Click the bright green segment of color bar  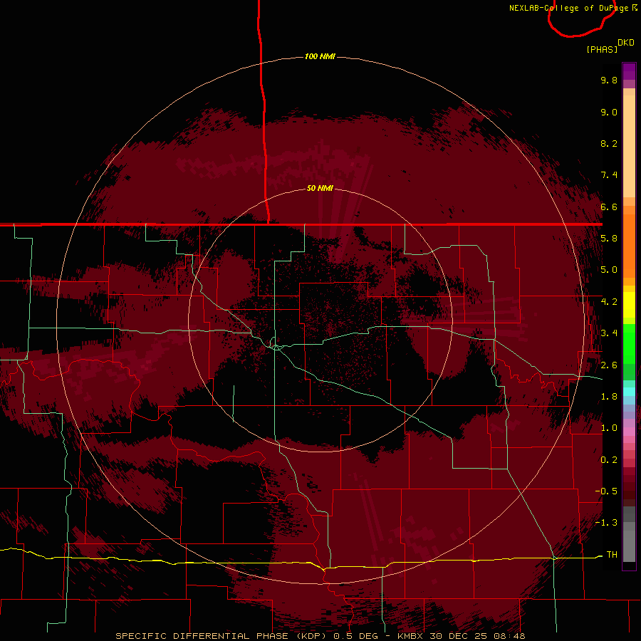629,344
